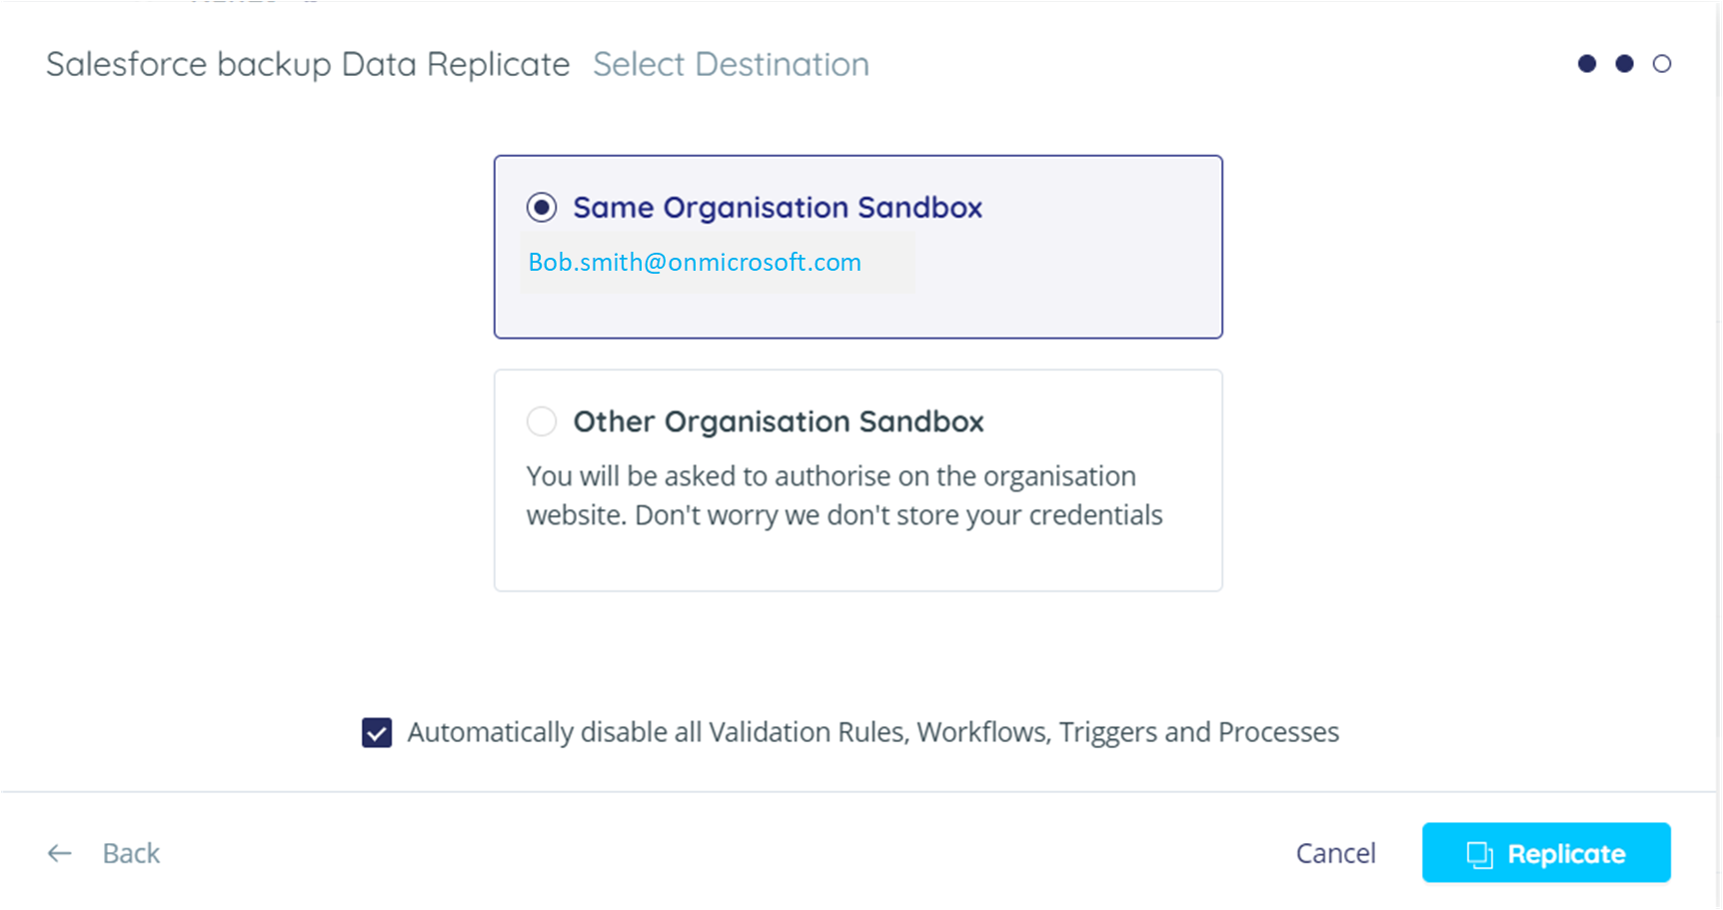Choose the Other Organisation Sandbox radio button
This screenshot has height=910, width=1723.
pyautogui.click(x=542, y=422)
